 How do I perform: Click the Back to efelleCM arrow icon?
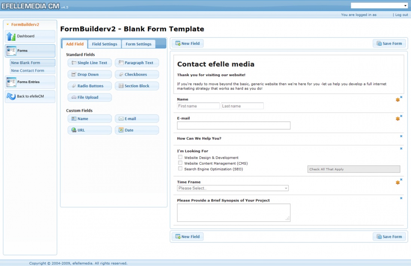click(x=11, y=97)
